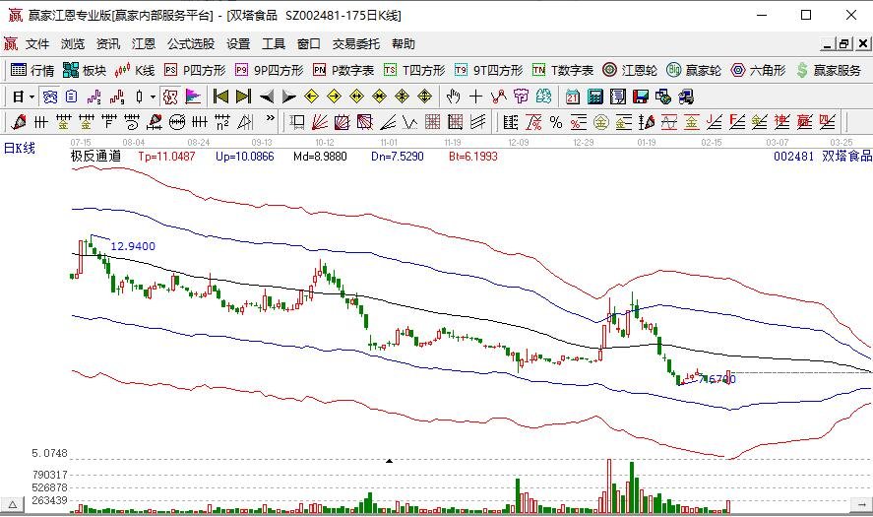Viewport: 873px width, 517px height.
Task: Click the 002481 双塔食品 stock label
Action: (x=823, y=157)
